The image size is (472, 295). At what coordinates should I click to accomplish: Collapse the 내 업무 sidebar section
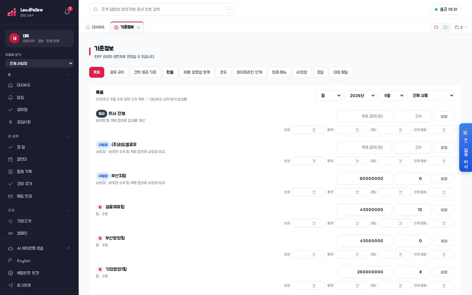pyautogui.click(x=69, y=136)
